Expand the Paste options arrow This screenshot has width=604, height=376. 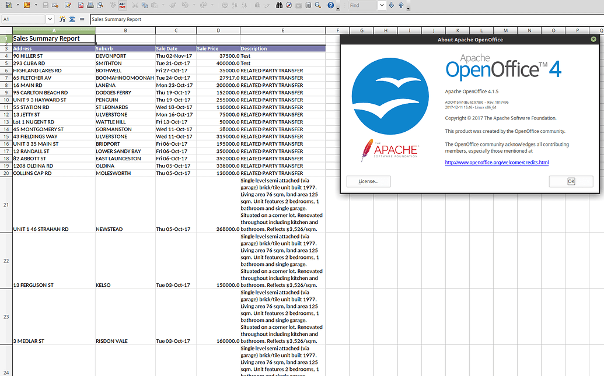click(x=163, y=5)
